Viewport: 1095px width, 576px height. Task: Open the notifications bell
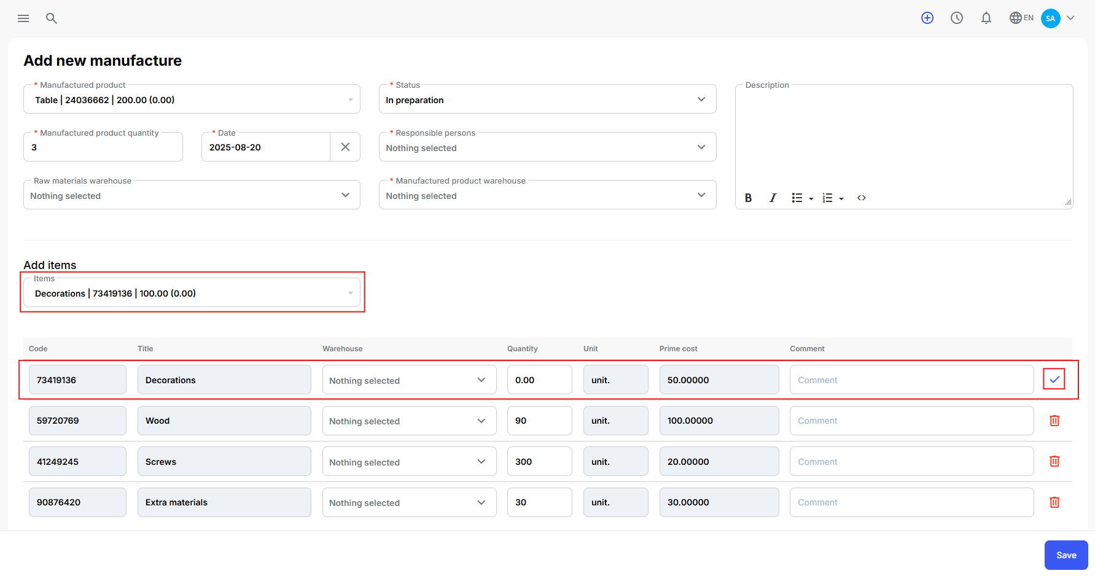click(986, 18)
